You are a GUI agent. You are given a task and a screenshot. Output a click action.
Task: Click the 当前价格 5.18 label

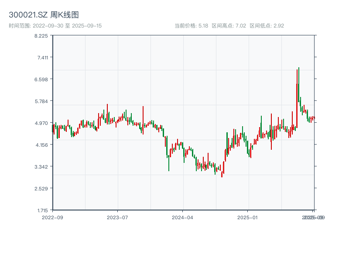(x=191, y=26)
